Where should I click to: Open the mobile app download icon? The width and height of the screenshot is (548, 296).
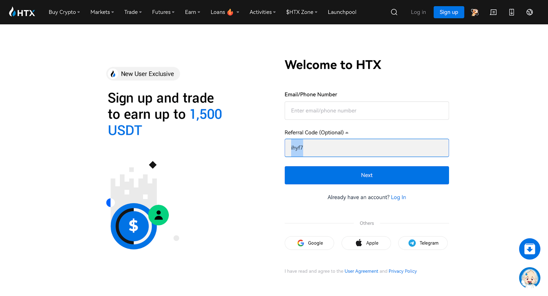(511, 12)
